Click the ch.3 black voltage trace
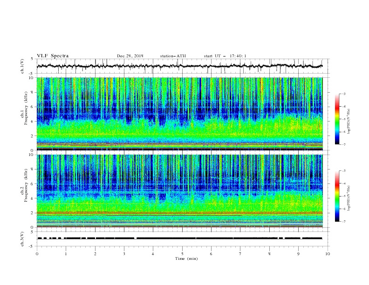 click(x=180, y=238)
